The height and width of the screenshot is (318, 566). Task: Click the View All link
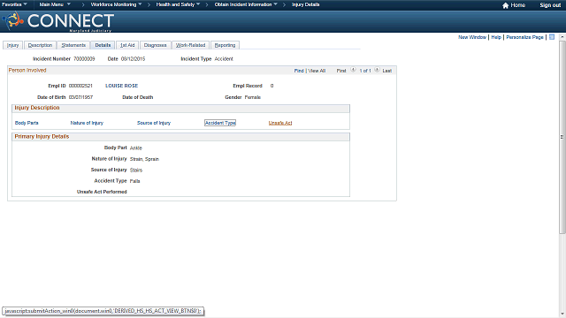(317, 71)
